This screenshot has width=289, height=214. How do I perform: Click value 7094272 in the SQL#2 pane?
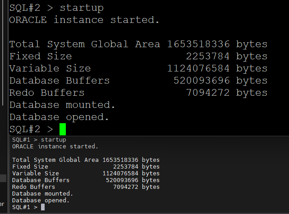(x=208, y=93)
